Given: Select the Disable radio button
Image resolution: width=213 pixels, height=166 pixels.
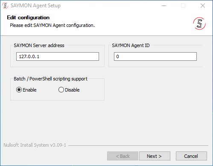Looking at the screenshot, I should [61, 90].
